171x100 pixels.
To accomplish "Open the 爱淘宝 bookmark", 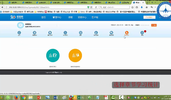I will point(49,12).
